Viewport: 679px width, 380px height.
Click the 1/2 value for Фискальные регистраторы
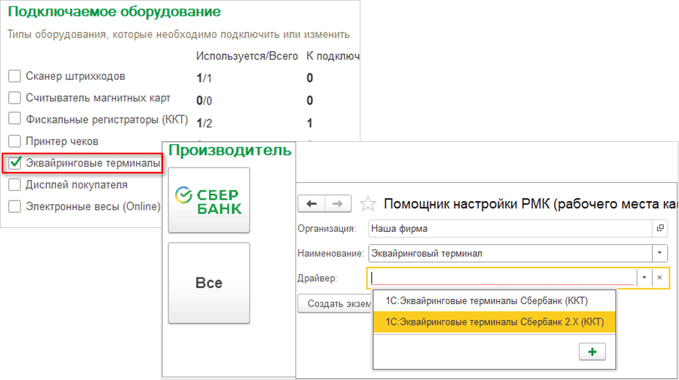[204, 124]
